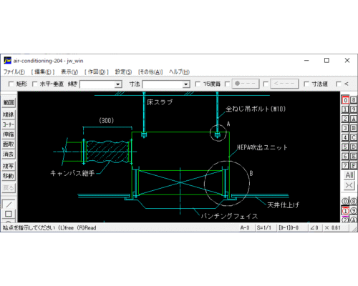Activate layer 9 button in upper layer grid

point(354,109)
